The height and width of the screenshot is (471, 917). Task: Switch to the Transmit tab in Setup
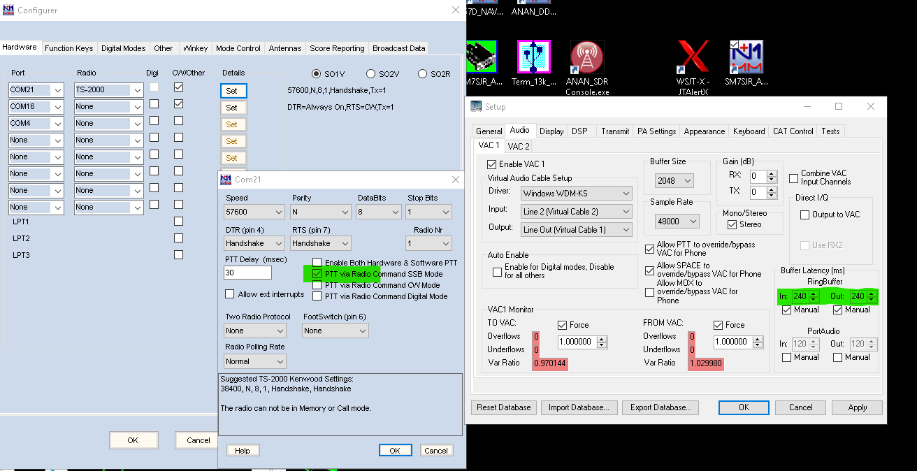pyautogui.click(x=615, y=131)
